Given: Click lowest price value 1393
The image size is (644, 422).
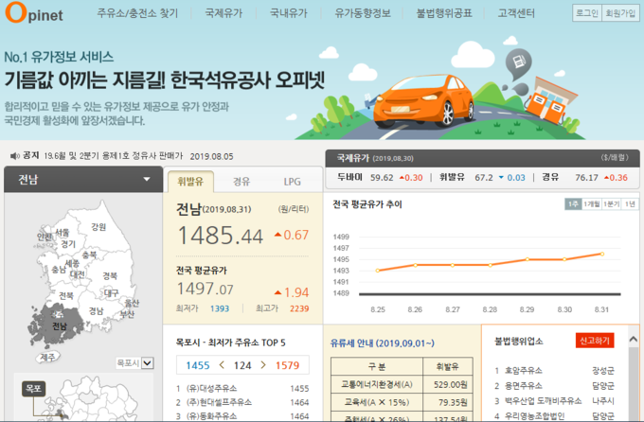Looking at the screenshot, I should coord(220,308).
